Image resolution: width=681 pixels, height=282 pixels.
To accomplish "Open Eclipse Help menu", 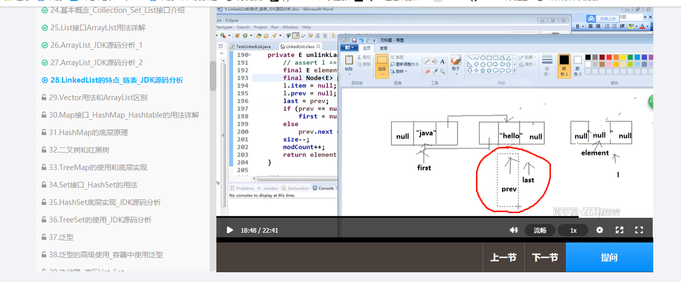I will pos(307,27).
